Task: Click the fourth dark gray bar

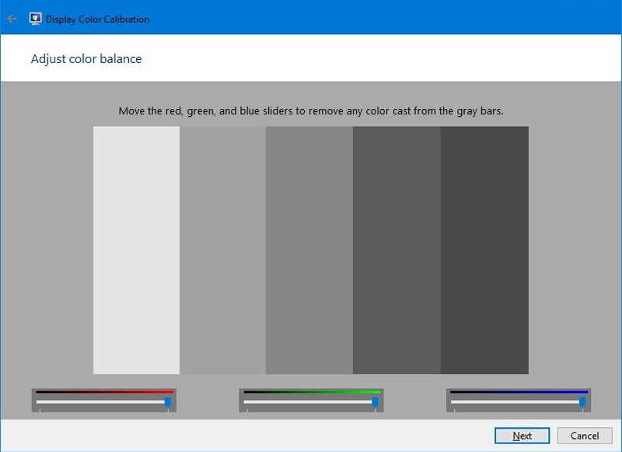Action: (x=397, y=250)
